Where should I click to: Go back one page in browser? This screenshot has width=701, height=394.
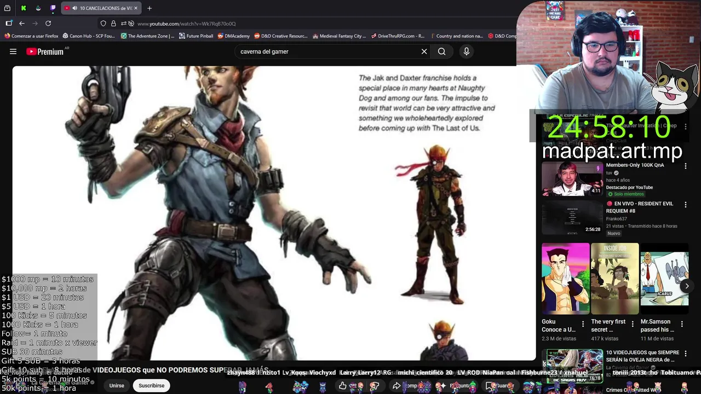(22, 24)
